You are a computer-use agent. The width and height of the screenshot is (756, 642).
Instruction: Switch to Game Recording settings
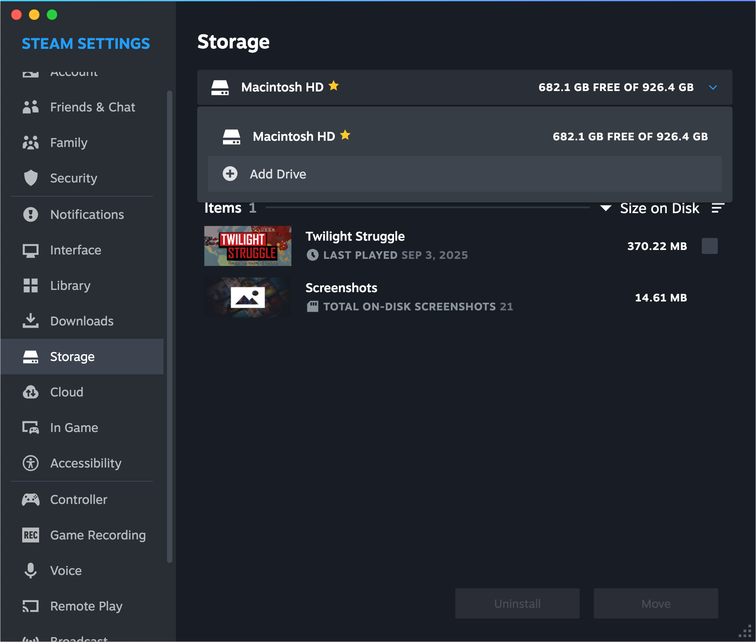(x=82, y=535)
